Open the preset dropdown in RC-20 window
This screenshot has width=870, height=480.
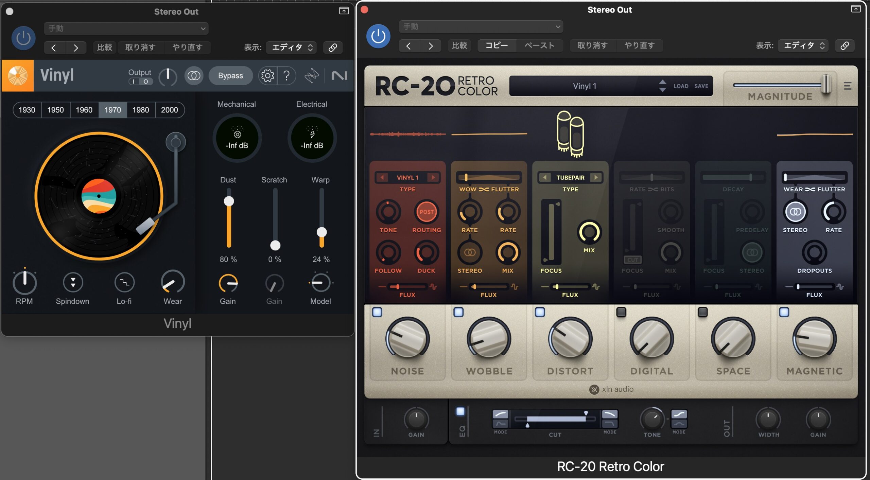pos(481,26)
